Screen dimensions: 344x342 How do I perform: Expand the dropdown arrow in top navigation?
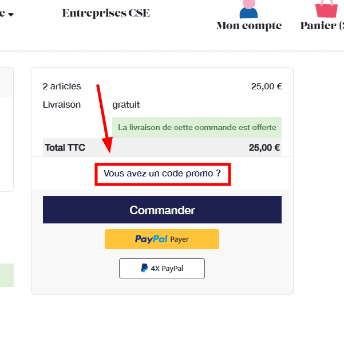click(x=10, y=14)
